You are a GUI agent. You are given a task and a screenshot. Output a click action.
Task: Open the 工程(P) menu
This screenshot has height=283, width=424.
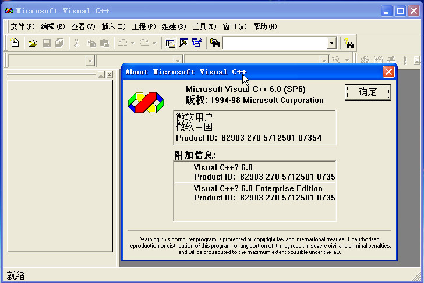tap(144, 26)
